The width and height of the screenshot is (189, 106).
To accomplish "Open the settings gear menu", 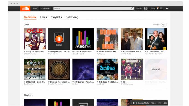I will (167, 8).
